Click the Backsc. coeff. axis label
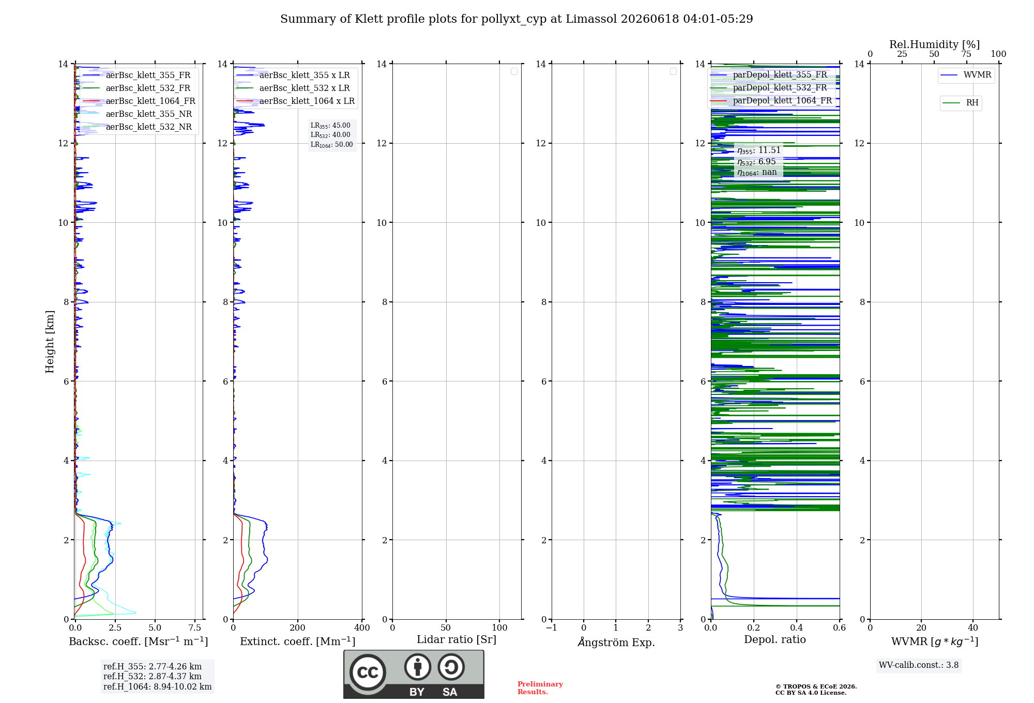1034x703 pixels. [139, 641]
